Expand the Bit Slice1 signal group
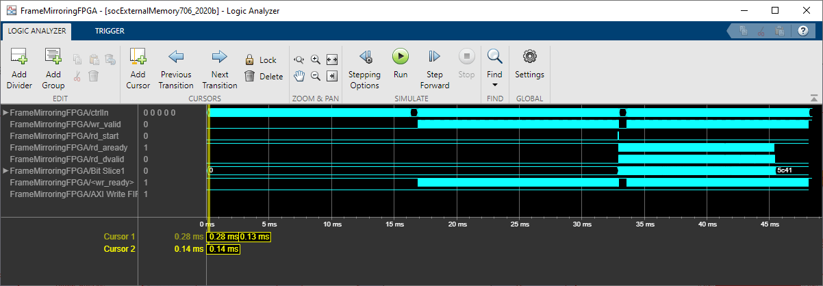The height and width of the screenshot is (286, 823). (x=6, y=170)
